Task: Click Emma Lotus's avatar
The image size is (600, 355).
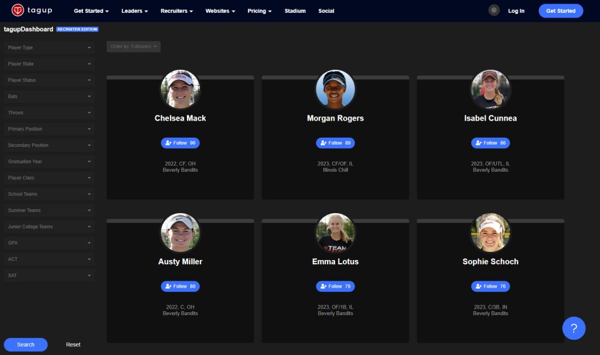Action: 335,233
